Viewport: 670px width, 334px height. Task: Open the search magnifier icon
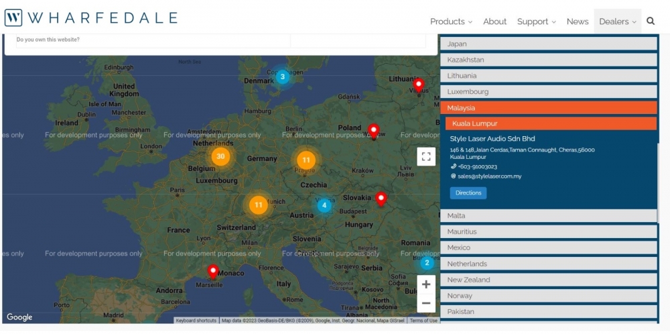[x=651, y=21]
